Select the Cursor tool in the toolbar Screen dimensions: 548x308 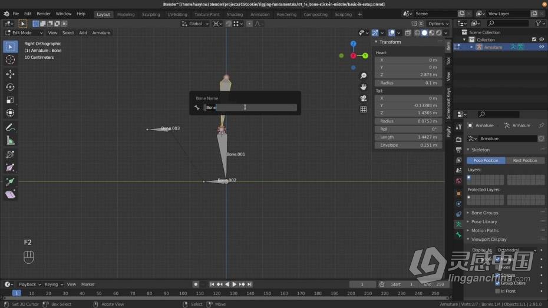click(x=10, y=59)
